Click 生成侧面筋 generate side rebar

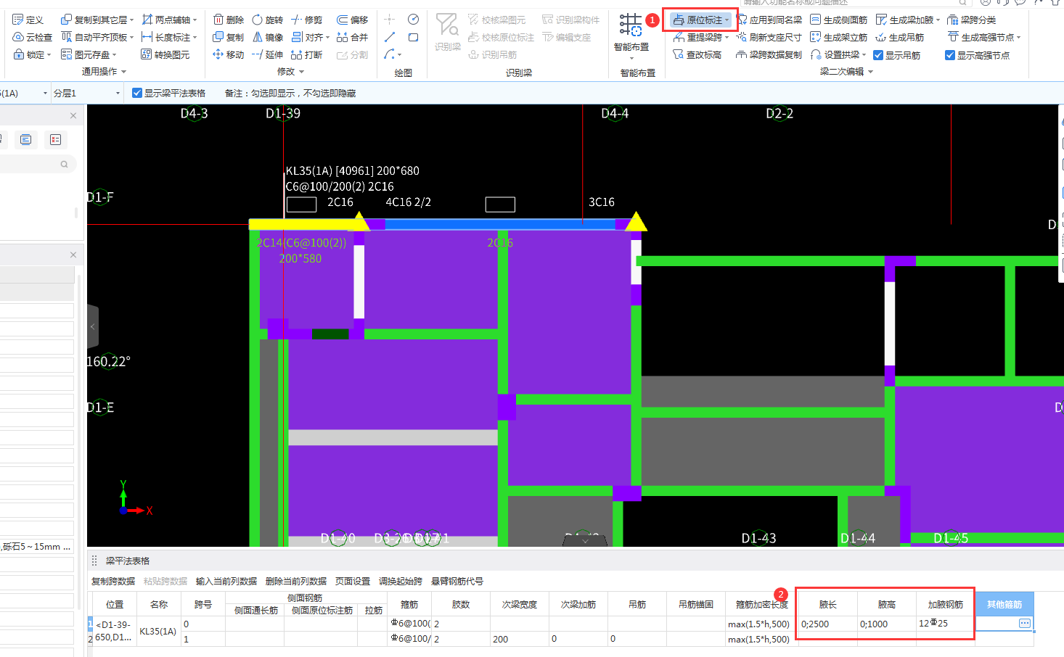pos(838,20)
